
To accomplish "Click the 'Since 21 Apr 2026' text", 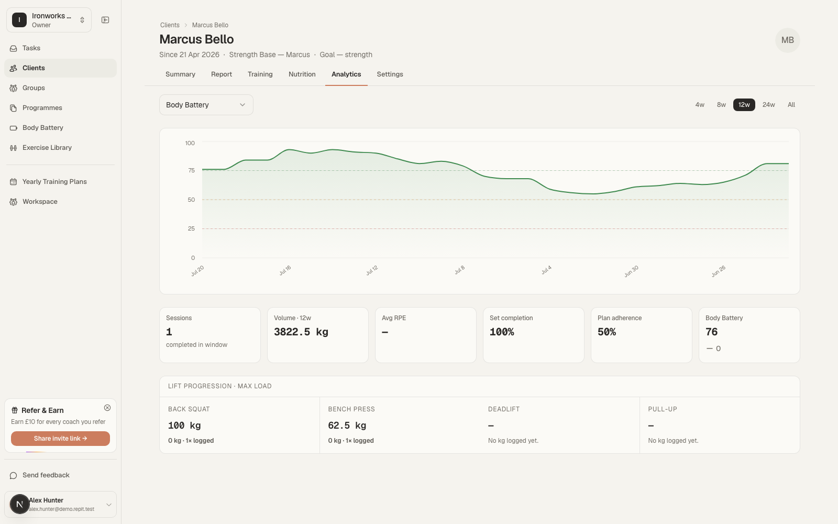I will click(189, 54).
